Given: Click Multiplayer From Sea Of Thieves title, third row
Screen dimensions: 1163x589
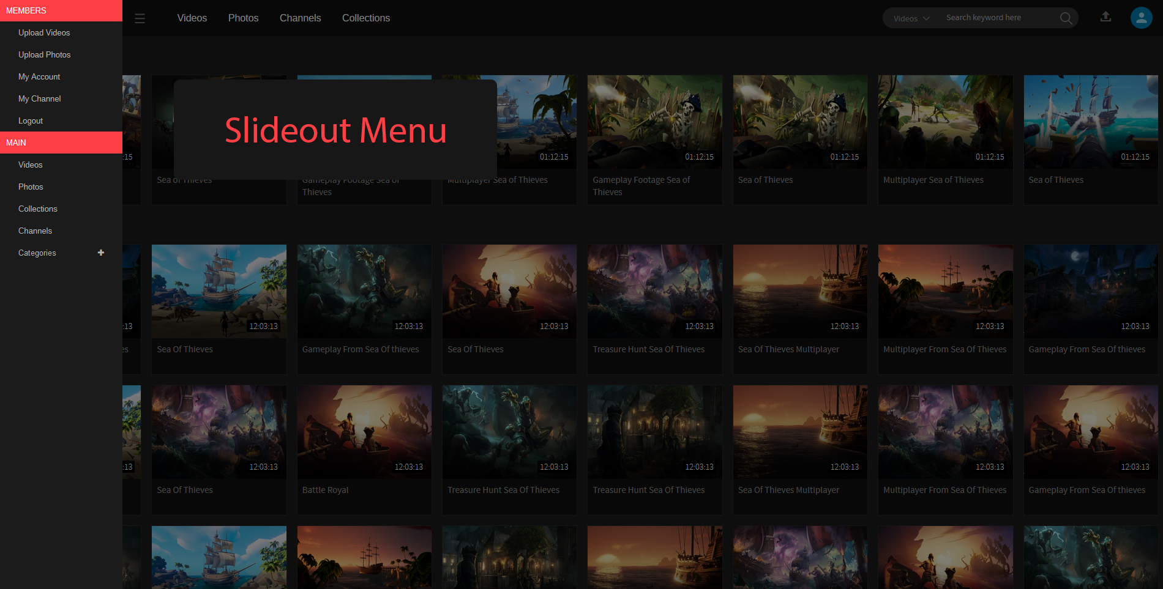Looking at the screenshot, I should (944, 490).
